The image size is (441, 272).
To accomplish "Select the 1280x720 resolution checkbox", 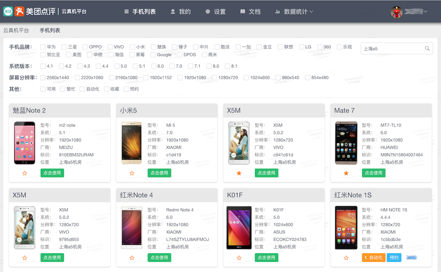I will click(x=215, y=78).
